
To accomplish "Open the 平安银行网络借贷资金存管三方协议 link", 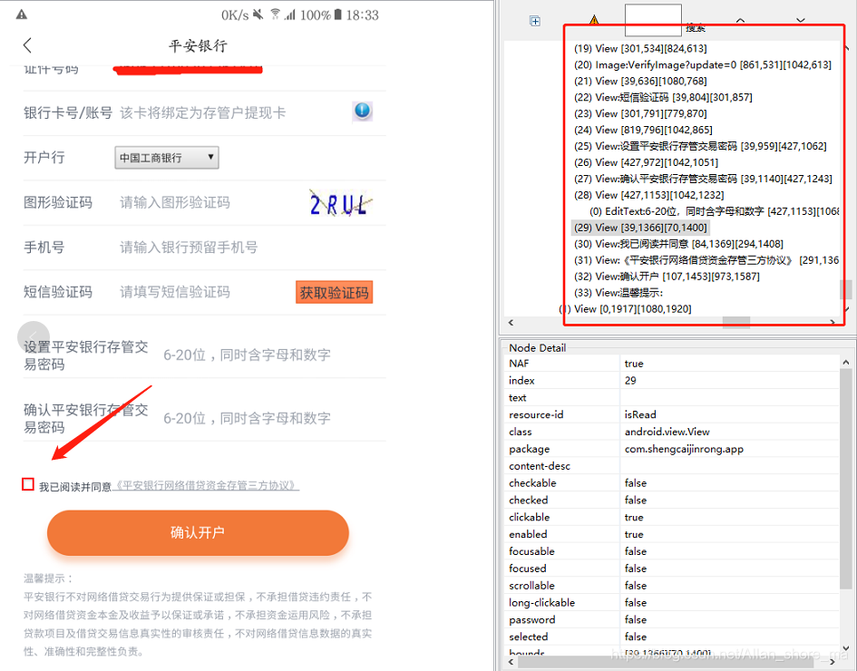I will pyautogui.click(x=206, y=486).
